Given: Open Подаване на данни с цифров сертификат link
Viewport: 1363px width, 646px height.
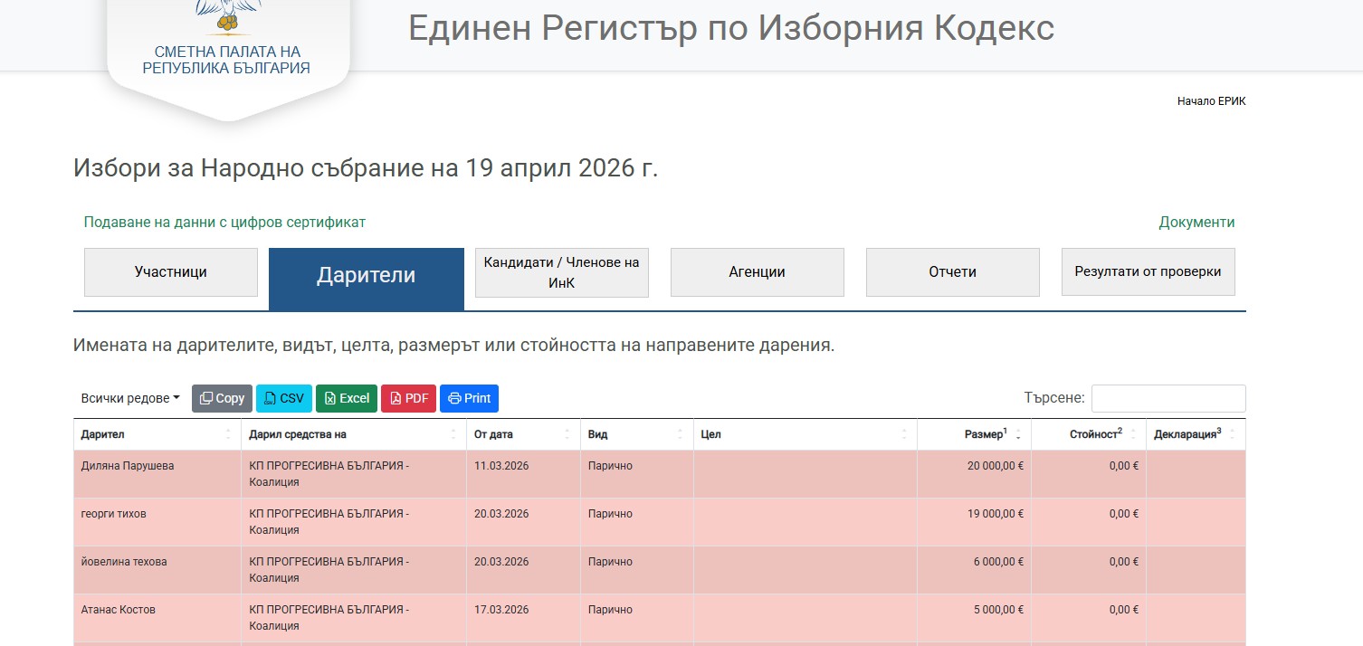Looking at the screenshot, I should pyautogui.click(x=224, y=223).
